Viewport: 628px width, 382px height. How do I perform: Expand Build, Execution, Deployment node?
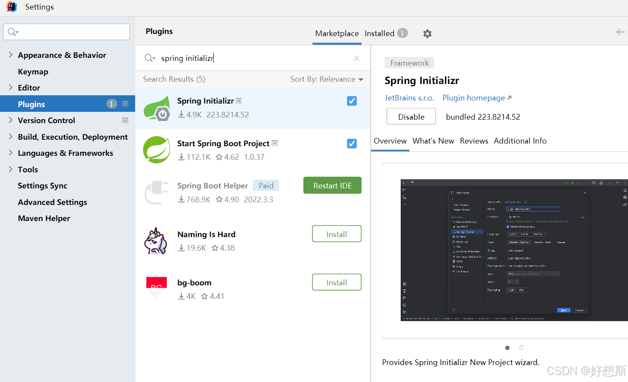(10, 137)
